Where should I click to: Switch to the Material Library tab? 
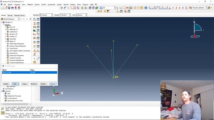[x=19, y=15]
